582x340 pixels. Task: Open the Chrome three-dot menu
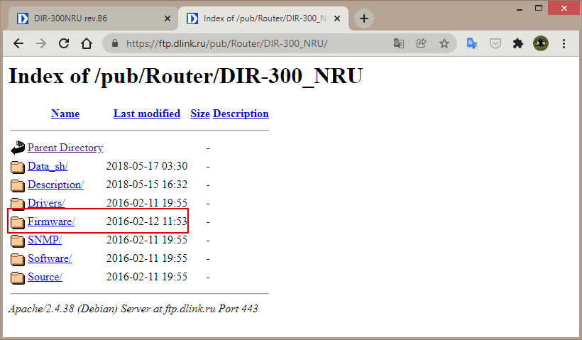[x=564, y=43]
